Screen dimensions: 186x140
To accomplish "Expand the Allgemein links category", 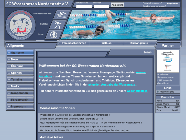I will (x=157, y=92).
